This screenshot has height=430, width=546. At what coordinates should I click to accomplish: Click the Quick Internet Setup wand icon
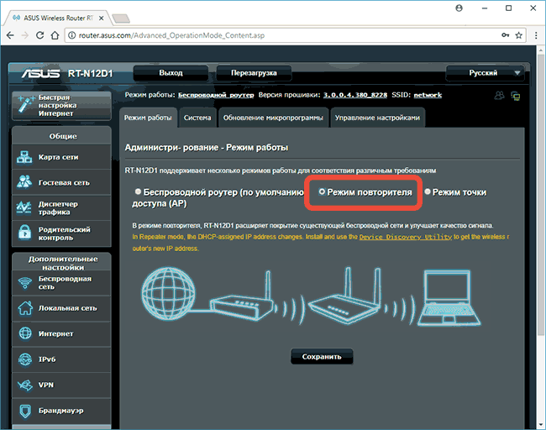[x=25, y=104]
